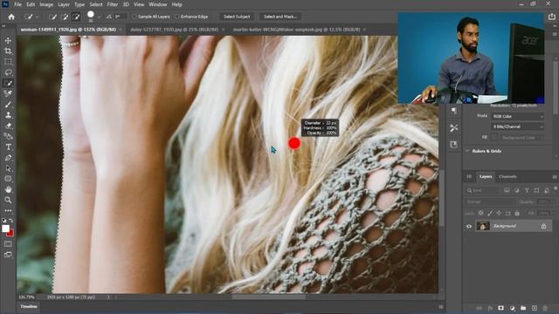Select the Spot Healing Brush tool
This screenshot has width=559, height=314.
8,93
